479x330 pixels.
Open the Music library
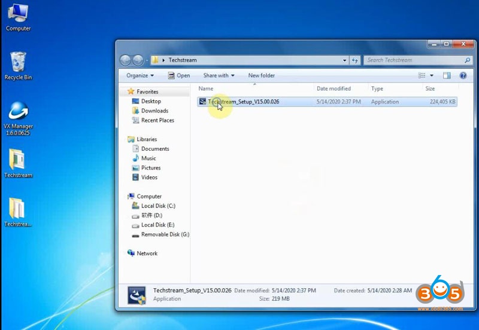(x=148, y=158)
